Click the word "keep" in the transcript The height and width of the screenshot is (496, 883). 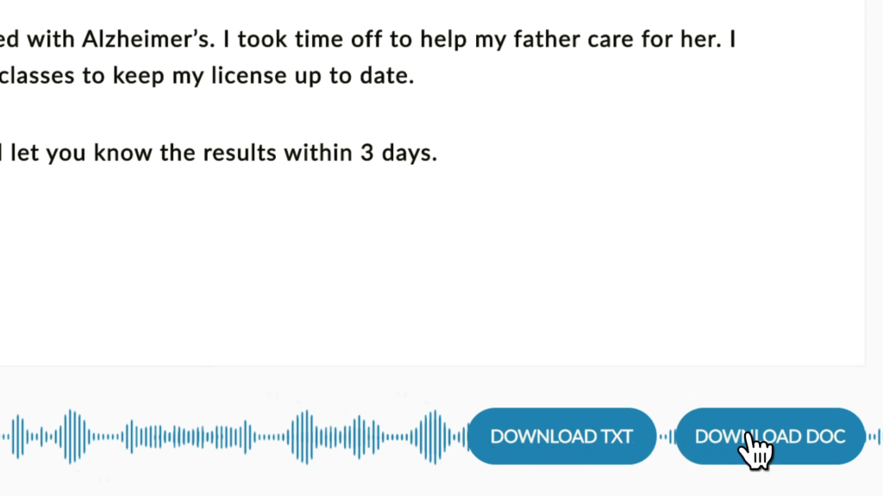click(x=138, y=76)
